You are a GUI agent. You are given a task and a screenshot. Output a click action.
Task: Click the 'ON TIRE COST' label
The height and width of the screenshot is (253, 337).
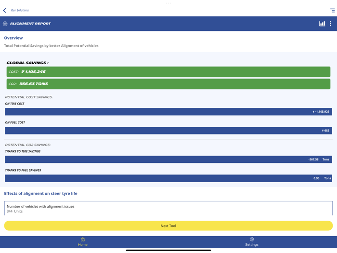coord(14,104)
